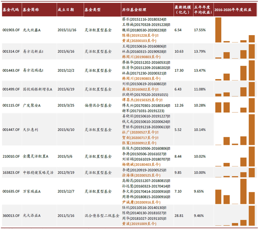Click the 成立日期 column header
Viewport: 259px width, 229px height.
coord(66,10)
